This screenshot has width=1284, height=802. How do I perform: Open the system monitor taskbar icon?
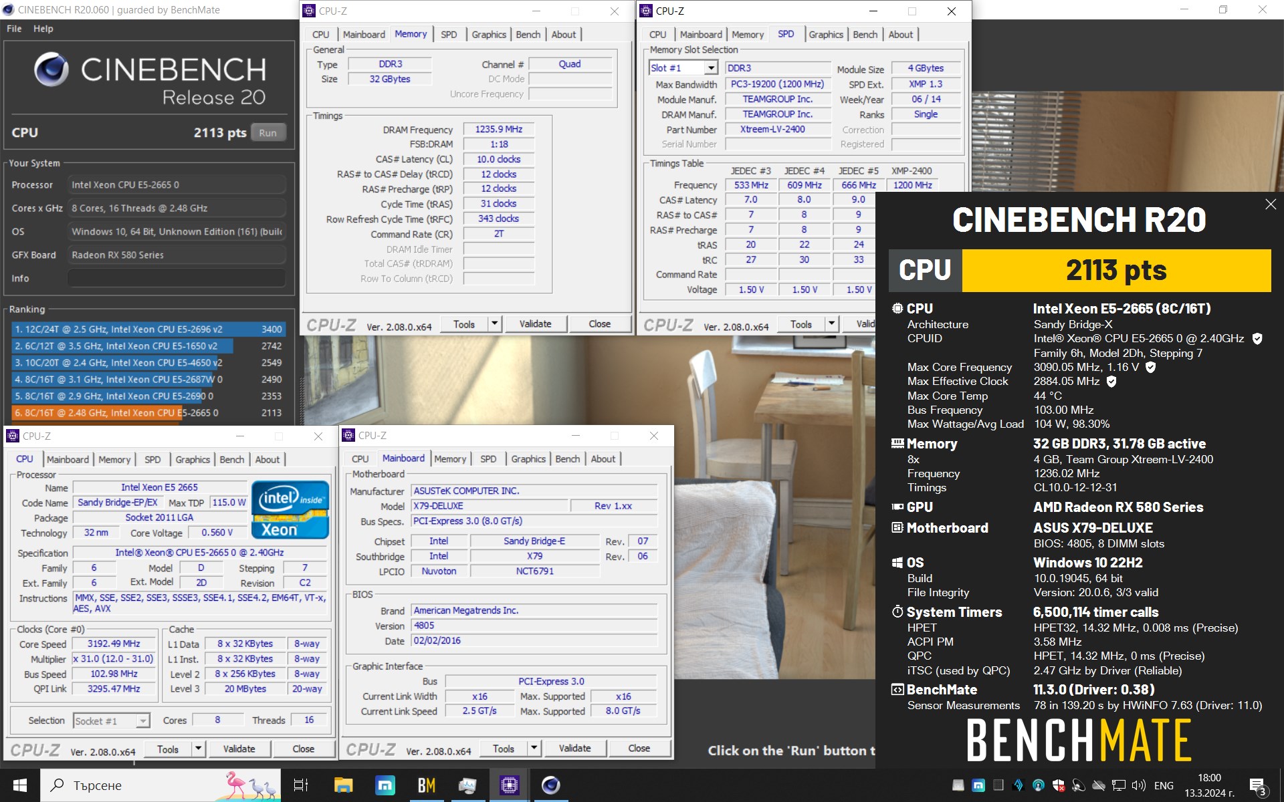(x=467, y=785)
